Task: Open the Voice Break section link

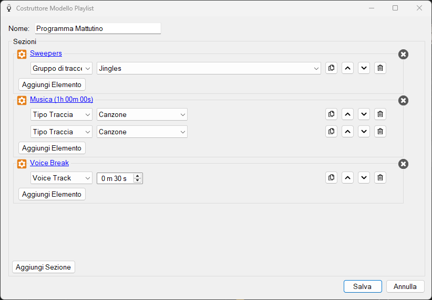Action: pyautogui.click(x=49, y=163)
